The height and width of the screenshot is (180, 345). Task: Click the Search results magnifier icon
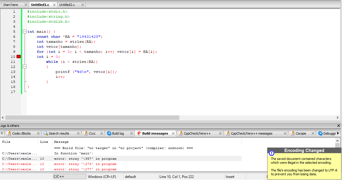click(46, 133)
